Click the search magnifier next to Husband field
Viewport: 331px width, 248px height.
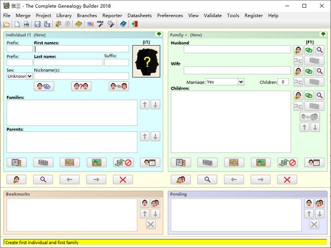[x=319, y=49]
